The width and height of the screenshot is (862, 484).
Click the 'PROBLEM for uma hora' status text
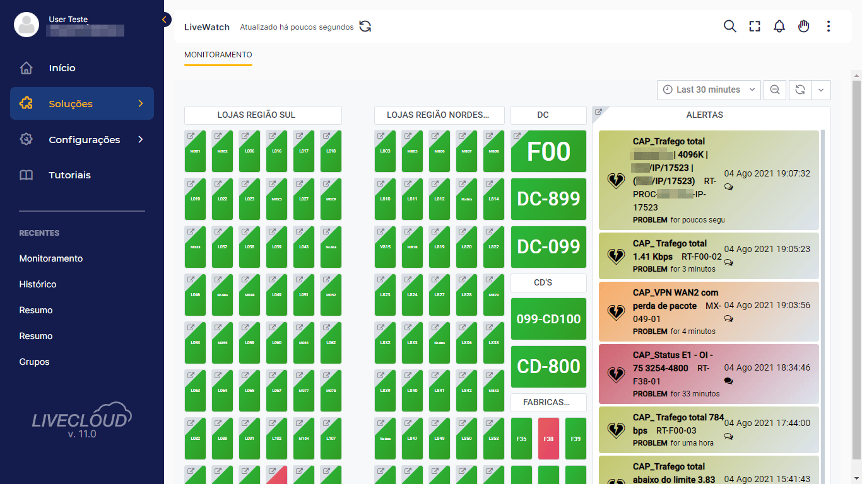pyautogui.click(x=673, y=443)
